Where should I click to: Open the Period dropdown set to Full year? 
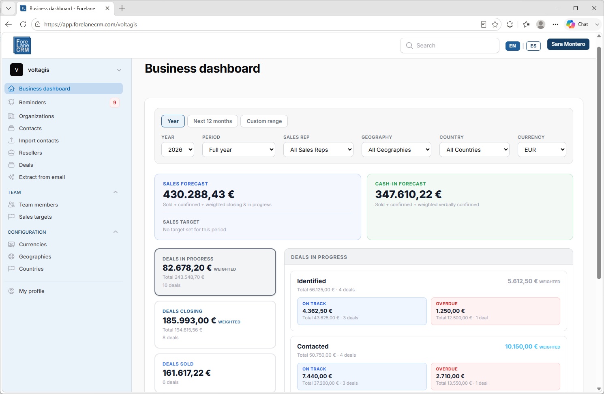coord(239,150)
